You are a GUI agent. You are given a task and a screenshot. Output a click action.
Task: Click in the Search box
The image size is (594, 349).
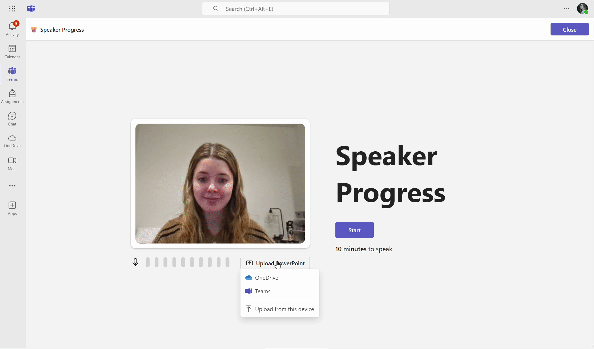[x=295, y=9]
